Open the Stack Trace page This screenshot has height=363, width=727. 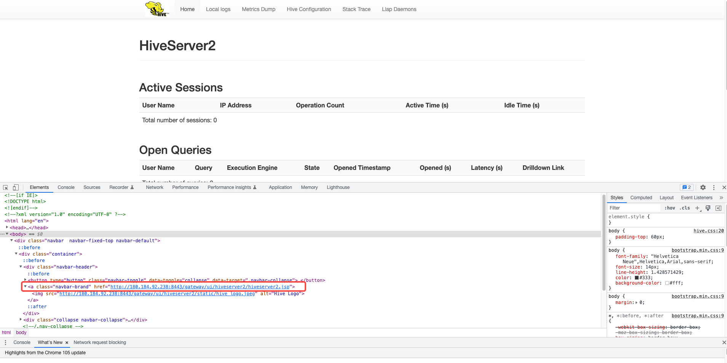coord(356,9)
